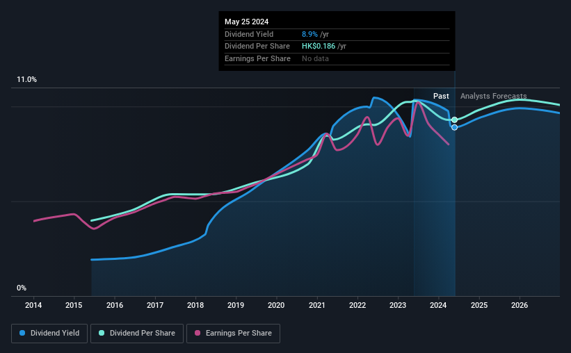The width and height of the screenshot is (571, 353).
Task: Click the 2024 x-axis year label
Action: click(x=438, y=305)
